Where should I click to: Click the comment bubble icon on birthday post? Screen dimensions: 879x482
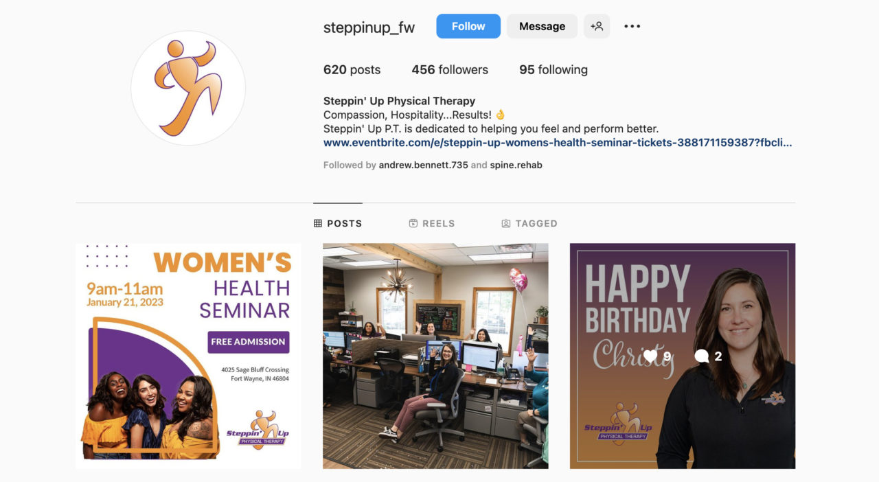[x=702, y=356]
